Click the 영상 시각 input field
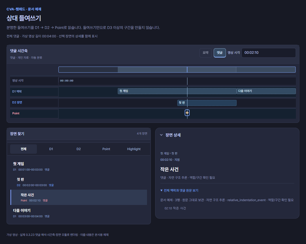This screenshot has height=244, width=306. pos(269,53)
